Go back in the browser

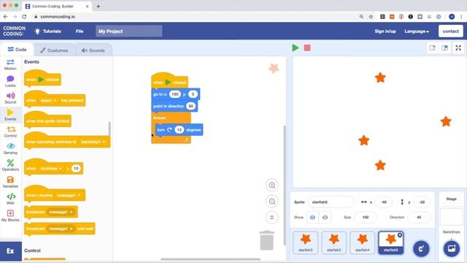pos(5,17)
